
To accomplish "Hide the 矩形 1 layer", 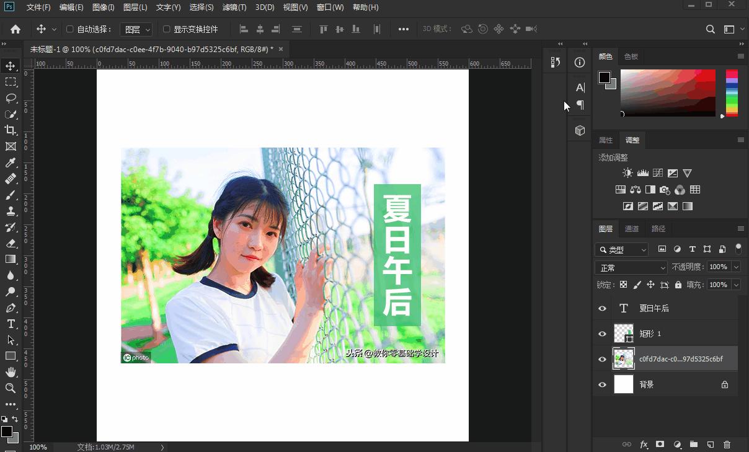I will point(602,334).
